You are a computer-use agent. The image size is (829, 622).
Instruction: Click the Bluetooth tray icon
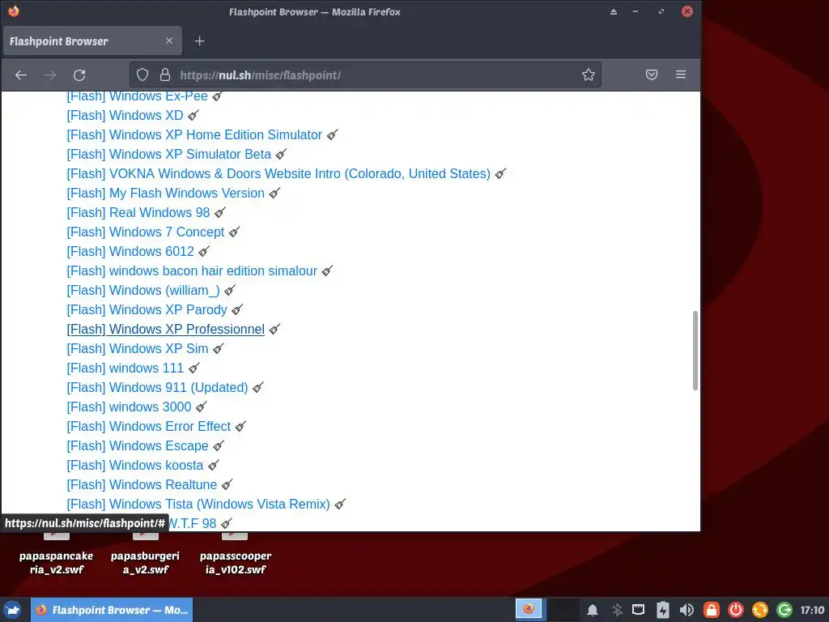[x=616, y=611]
